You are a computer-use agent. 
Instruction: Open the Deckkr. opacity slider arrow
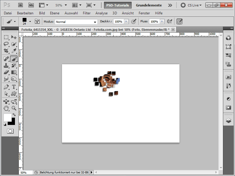(x=126, y=21)
